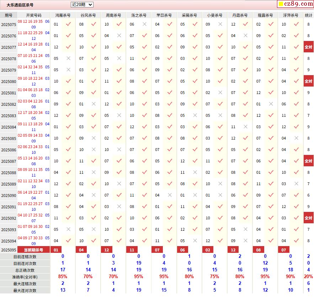
Task: Click the X mark in row 2025076 周南杀号
Action: coord(119,36)
